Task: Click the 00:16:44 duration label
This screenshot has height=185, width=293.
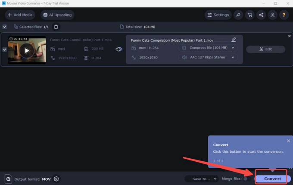Action: pyautogui.click(x=19, y=39)
